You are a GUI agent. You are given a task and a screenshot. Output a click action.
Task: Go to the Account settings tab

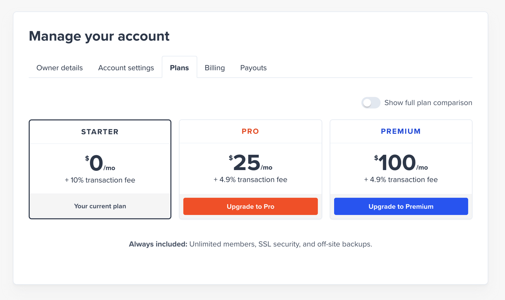(x=126, y=68)
